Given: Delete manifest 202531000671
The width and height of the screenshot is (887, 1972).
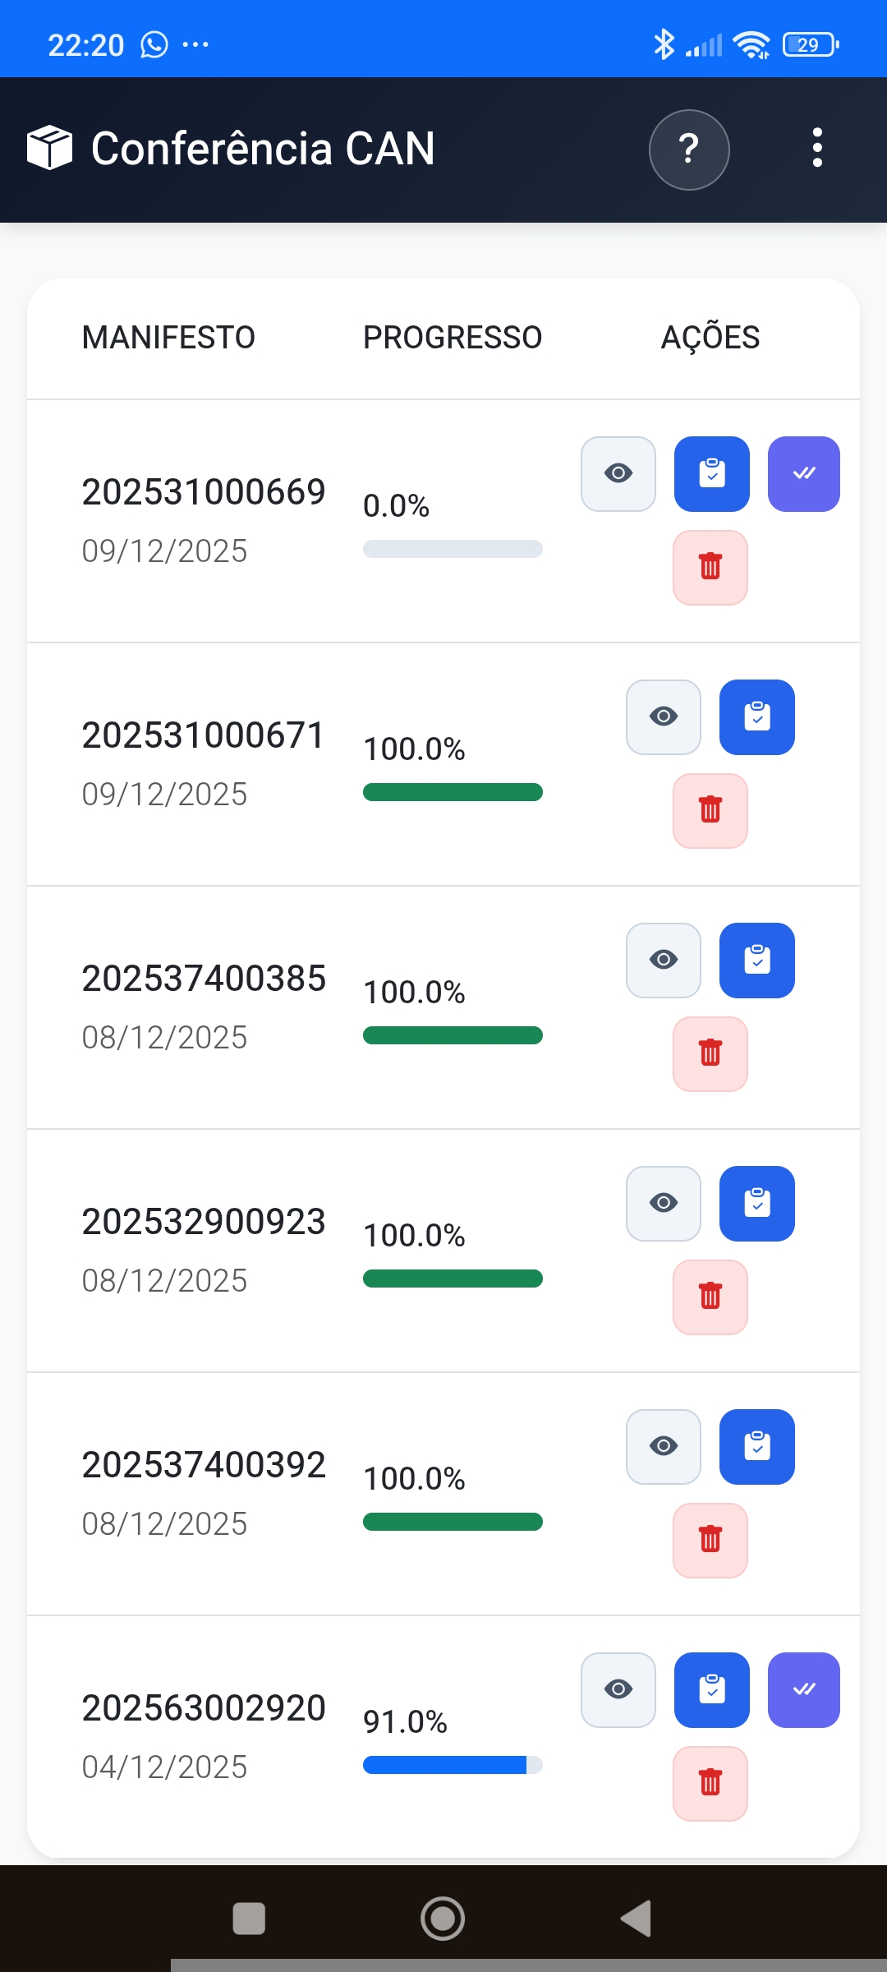Looking at the screenshot, I should coord(710,810).
